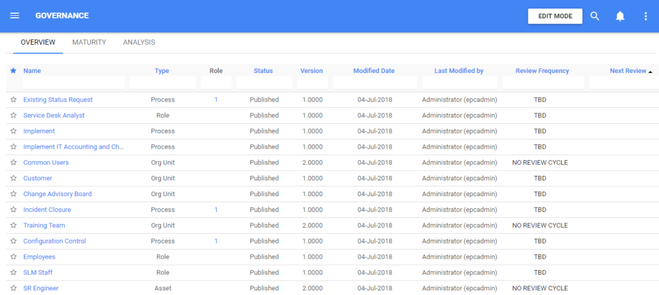659x295 pixels.
Task: Open the vertical three-dot options menu
Action: [x=646, y=16]
